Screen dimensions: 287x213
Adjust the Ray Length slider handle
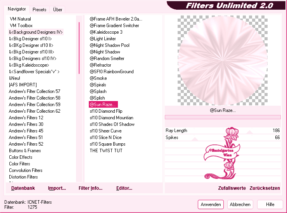249,132
